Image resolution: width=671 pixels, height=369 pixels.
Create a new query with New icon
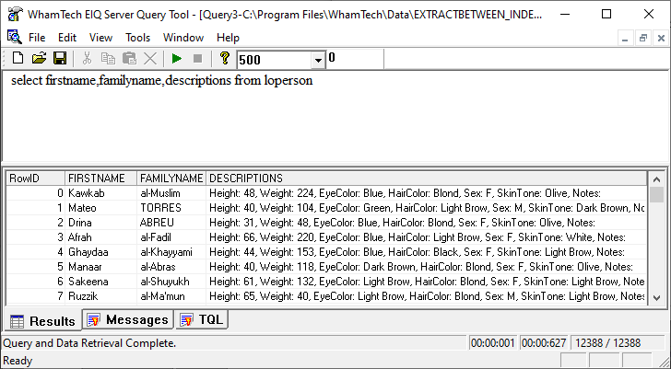(x=18, y=58)
